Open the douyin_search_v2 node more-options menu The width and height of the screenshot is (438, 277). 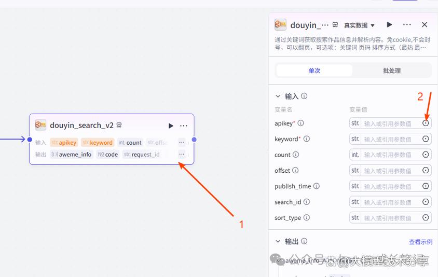pos(184,126)
